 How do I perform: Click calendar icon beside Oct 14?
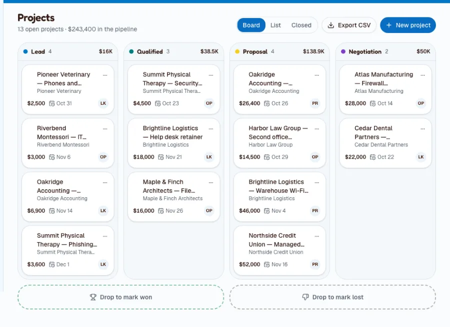pos(373,103)
